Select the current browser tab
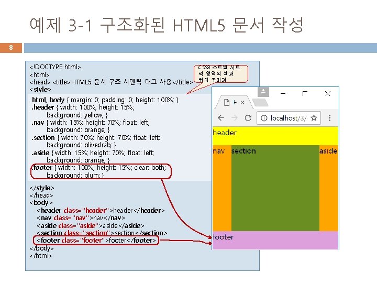The height and width of the screenshot is (283, 377). [234, 102]
